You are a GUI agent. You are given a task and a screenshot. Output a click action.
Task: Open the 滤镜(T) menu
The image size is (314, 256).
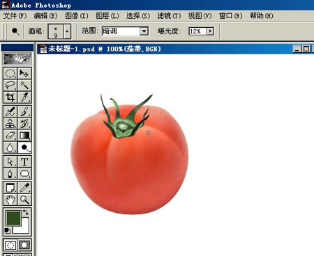pos(169,16)
